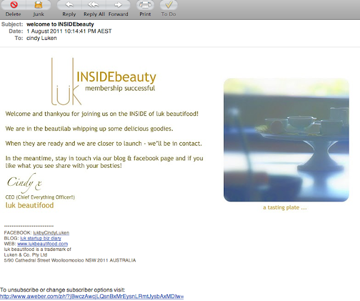Screen dimensions: 360x301
Task: Visit www.lukbeautifood.com link
Action: tap(43, 244)
